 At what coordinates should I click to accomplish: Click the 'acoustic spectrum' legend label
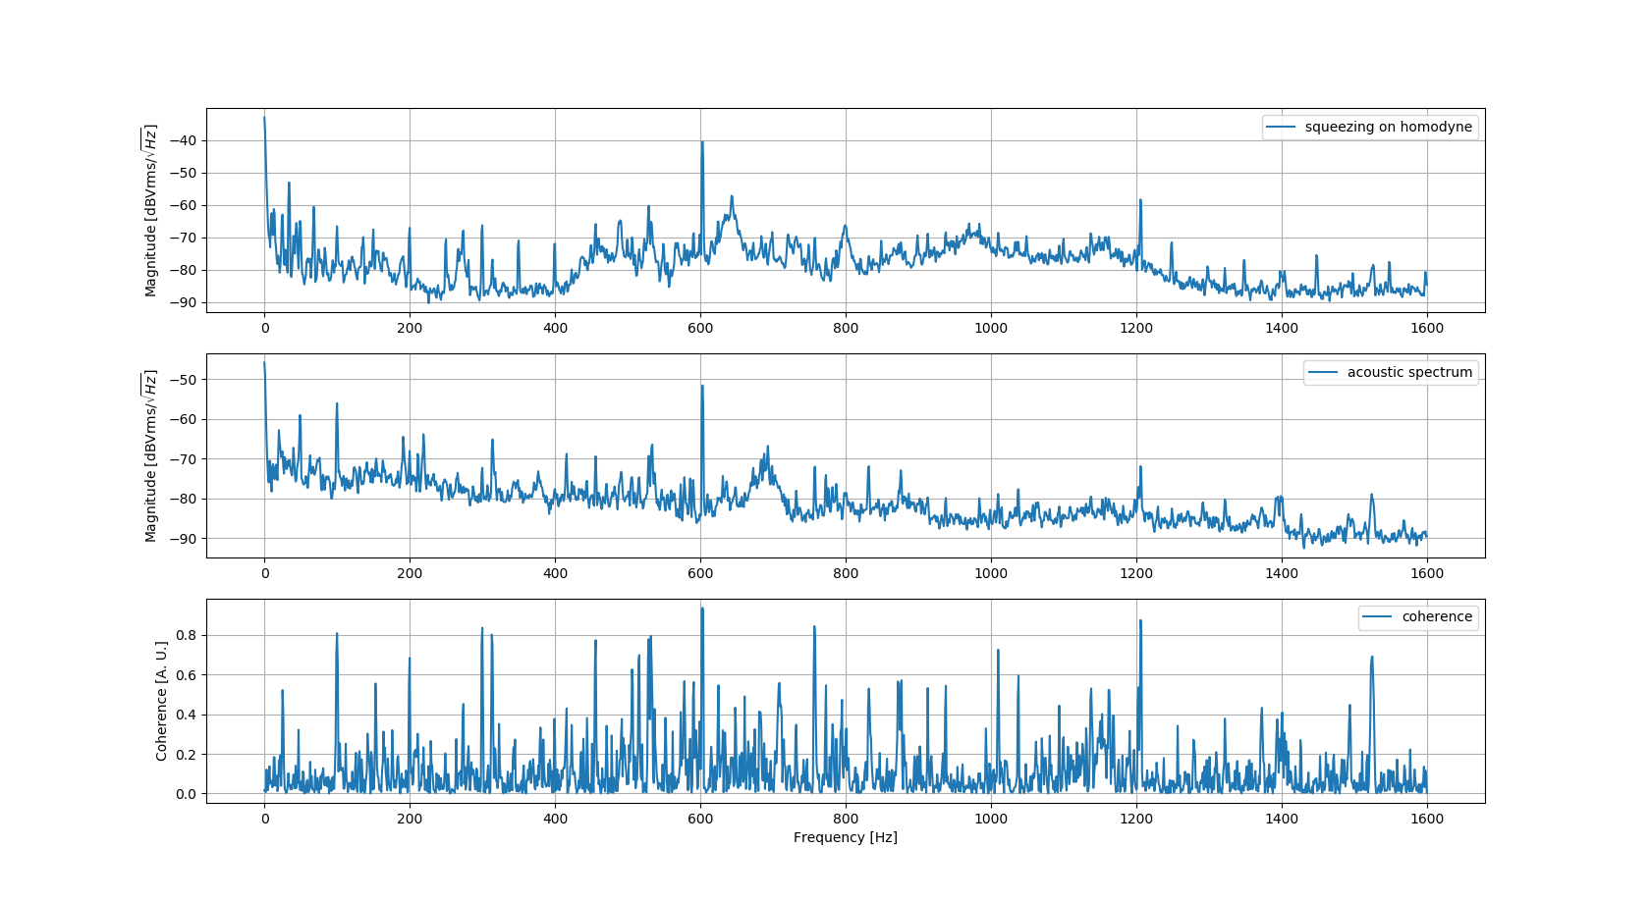pyautogui.click(x=1409, y=372)
